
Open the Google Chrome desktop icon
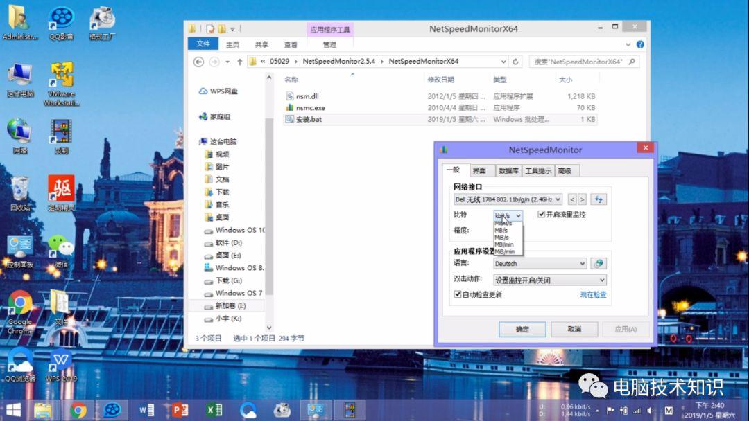pyautogui.click(x=19, y=312)
